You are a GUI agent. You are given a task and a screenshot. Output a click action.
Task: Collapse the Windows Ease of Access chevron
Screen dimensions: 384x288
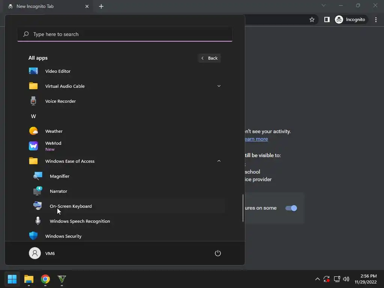click(219, 161)
